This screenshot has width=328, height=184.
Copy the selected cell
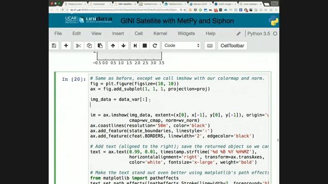[x=89, y=45]
